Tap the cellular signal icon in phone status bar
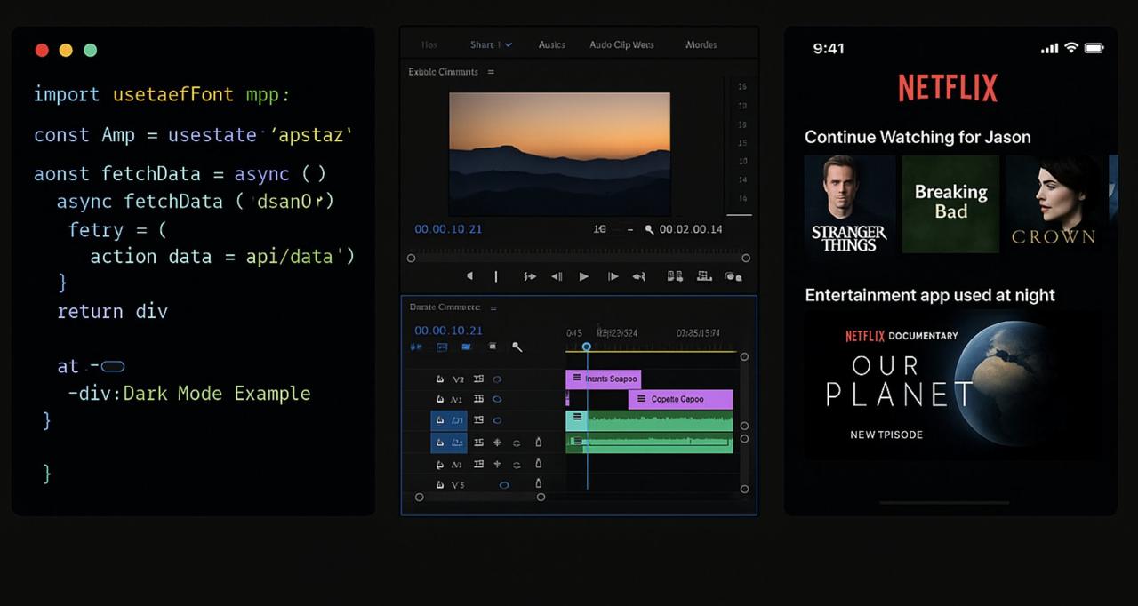The image size is (1138, 606). [1050, 48]
